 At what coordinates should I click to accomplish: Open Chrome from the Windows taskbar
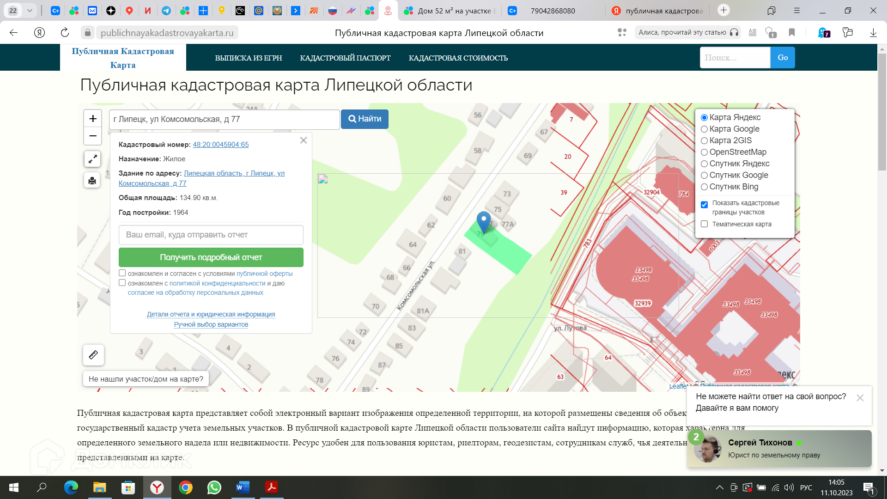(x=186, y=487)
